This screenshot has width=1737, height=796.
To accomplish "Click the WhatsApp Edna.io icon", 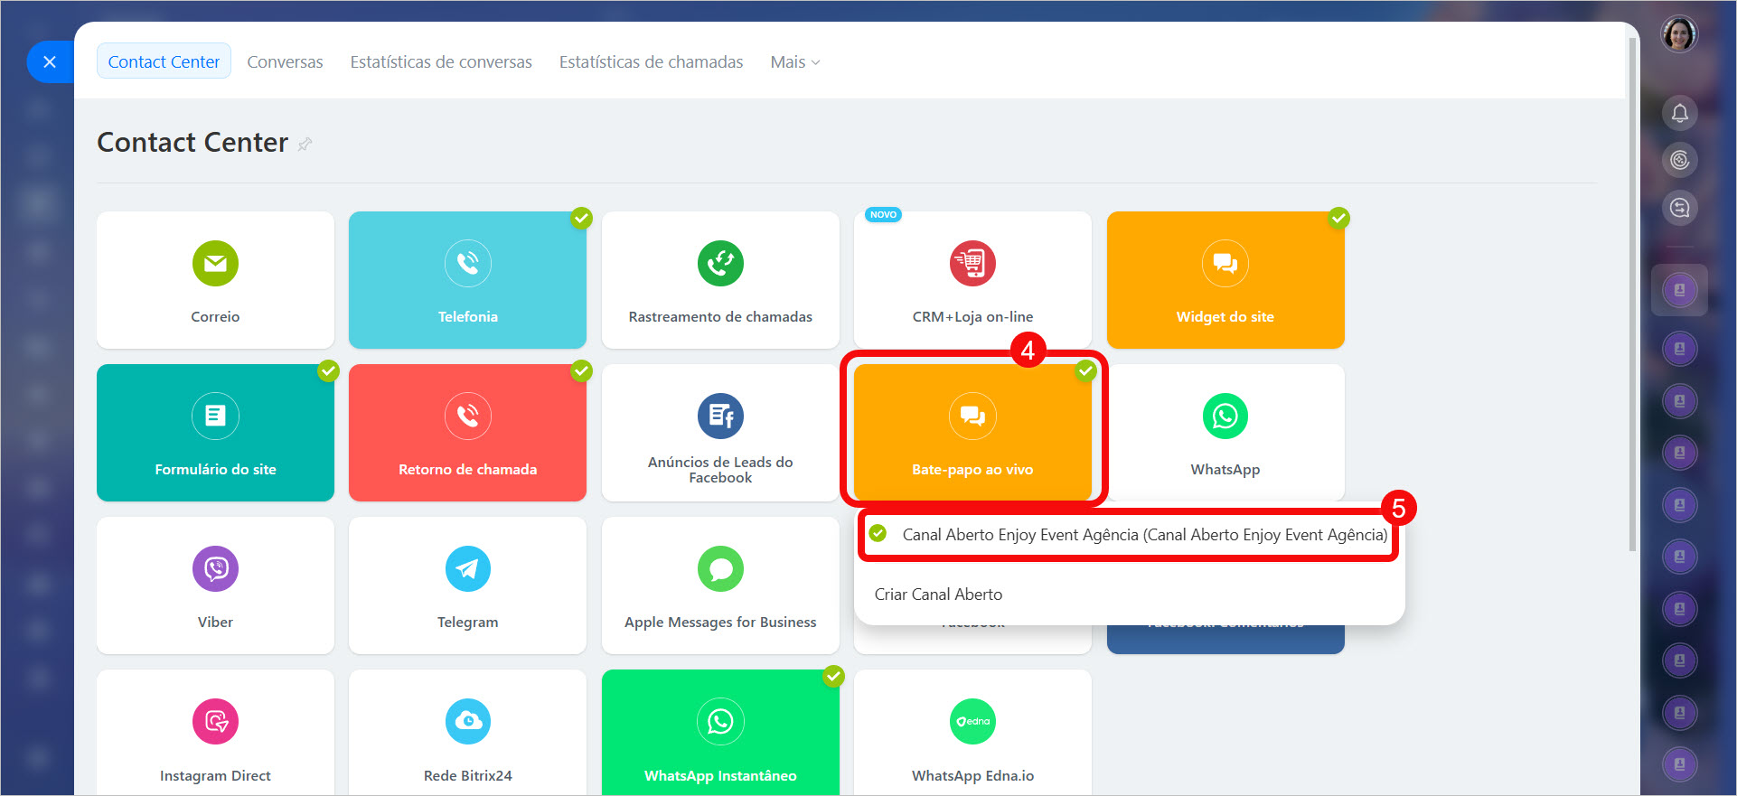I will (x=972, y=721).
